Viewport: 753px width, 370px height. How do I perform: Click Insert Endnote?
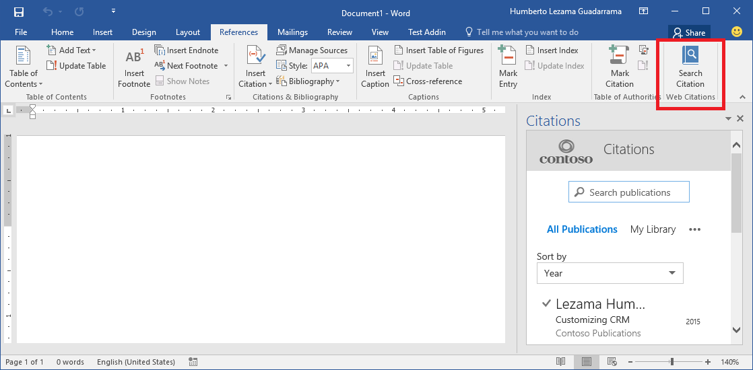(187, 50)
